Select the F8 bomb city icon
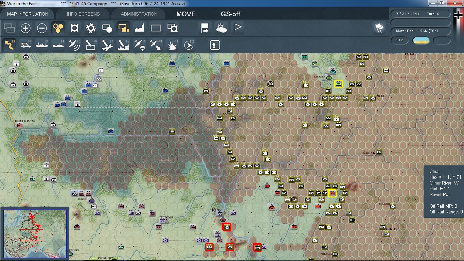The height and width of the screenshot is (261, 464). point(123,45)
